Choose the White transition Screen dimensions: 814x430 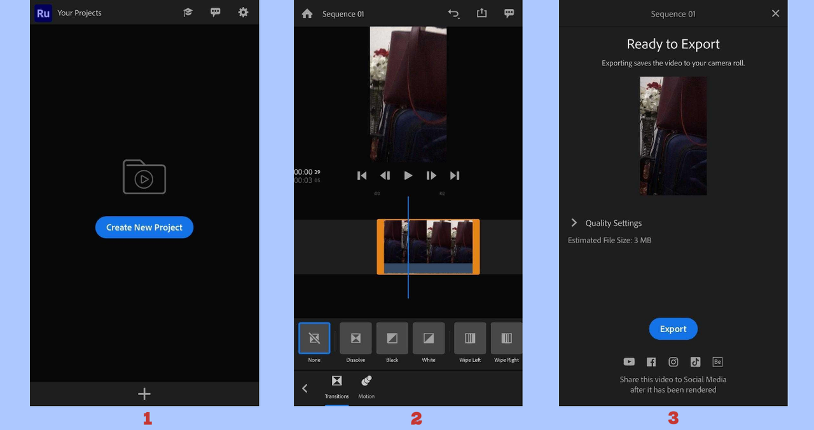point(428,339)
